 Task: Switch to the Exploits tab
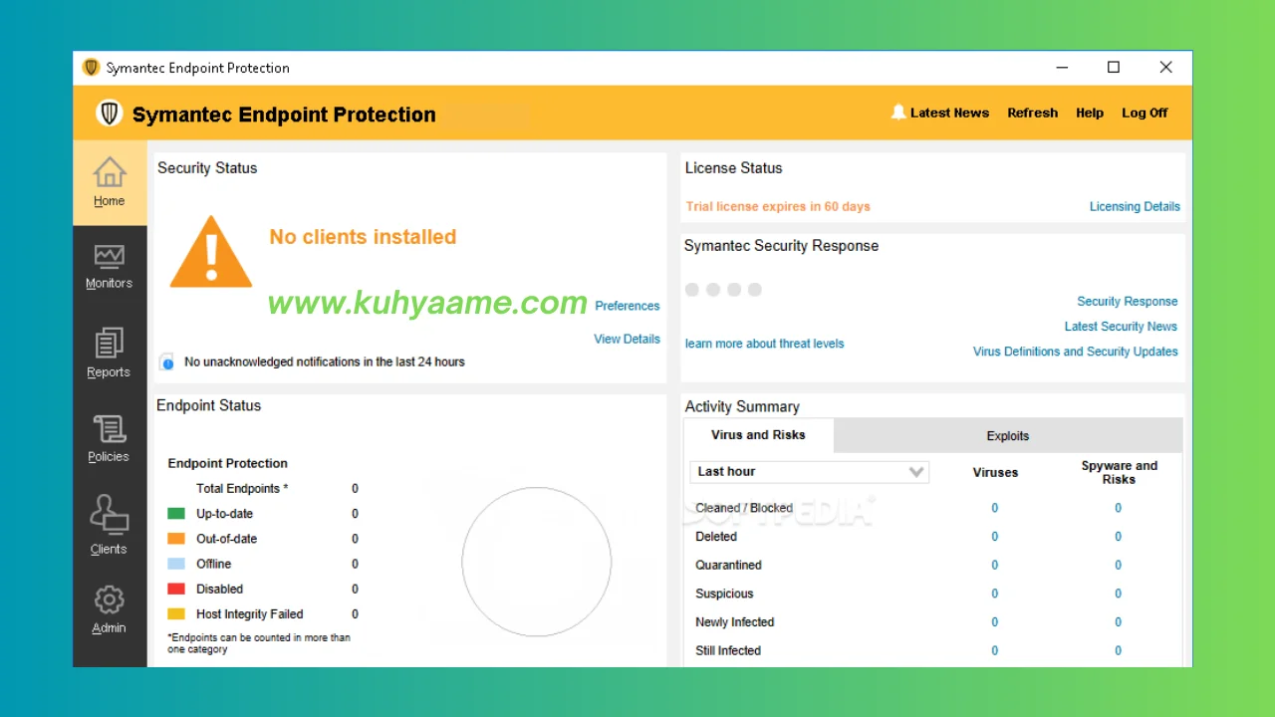pos(1008,435)
